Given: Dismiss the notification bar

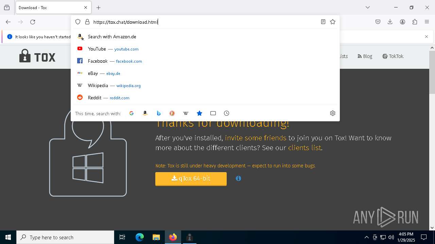Looking at the screenshot, I should coord(427,37).
